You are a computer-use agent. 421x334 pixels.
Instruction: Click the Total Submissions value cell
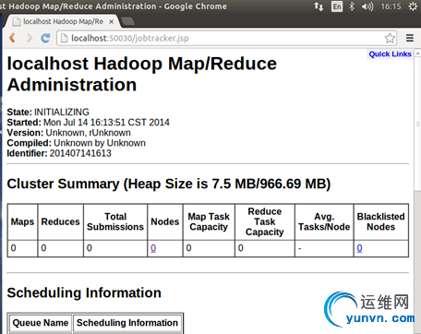(115, 248)
